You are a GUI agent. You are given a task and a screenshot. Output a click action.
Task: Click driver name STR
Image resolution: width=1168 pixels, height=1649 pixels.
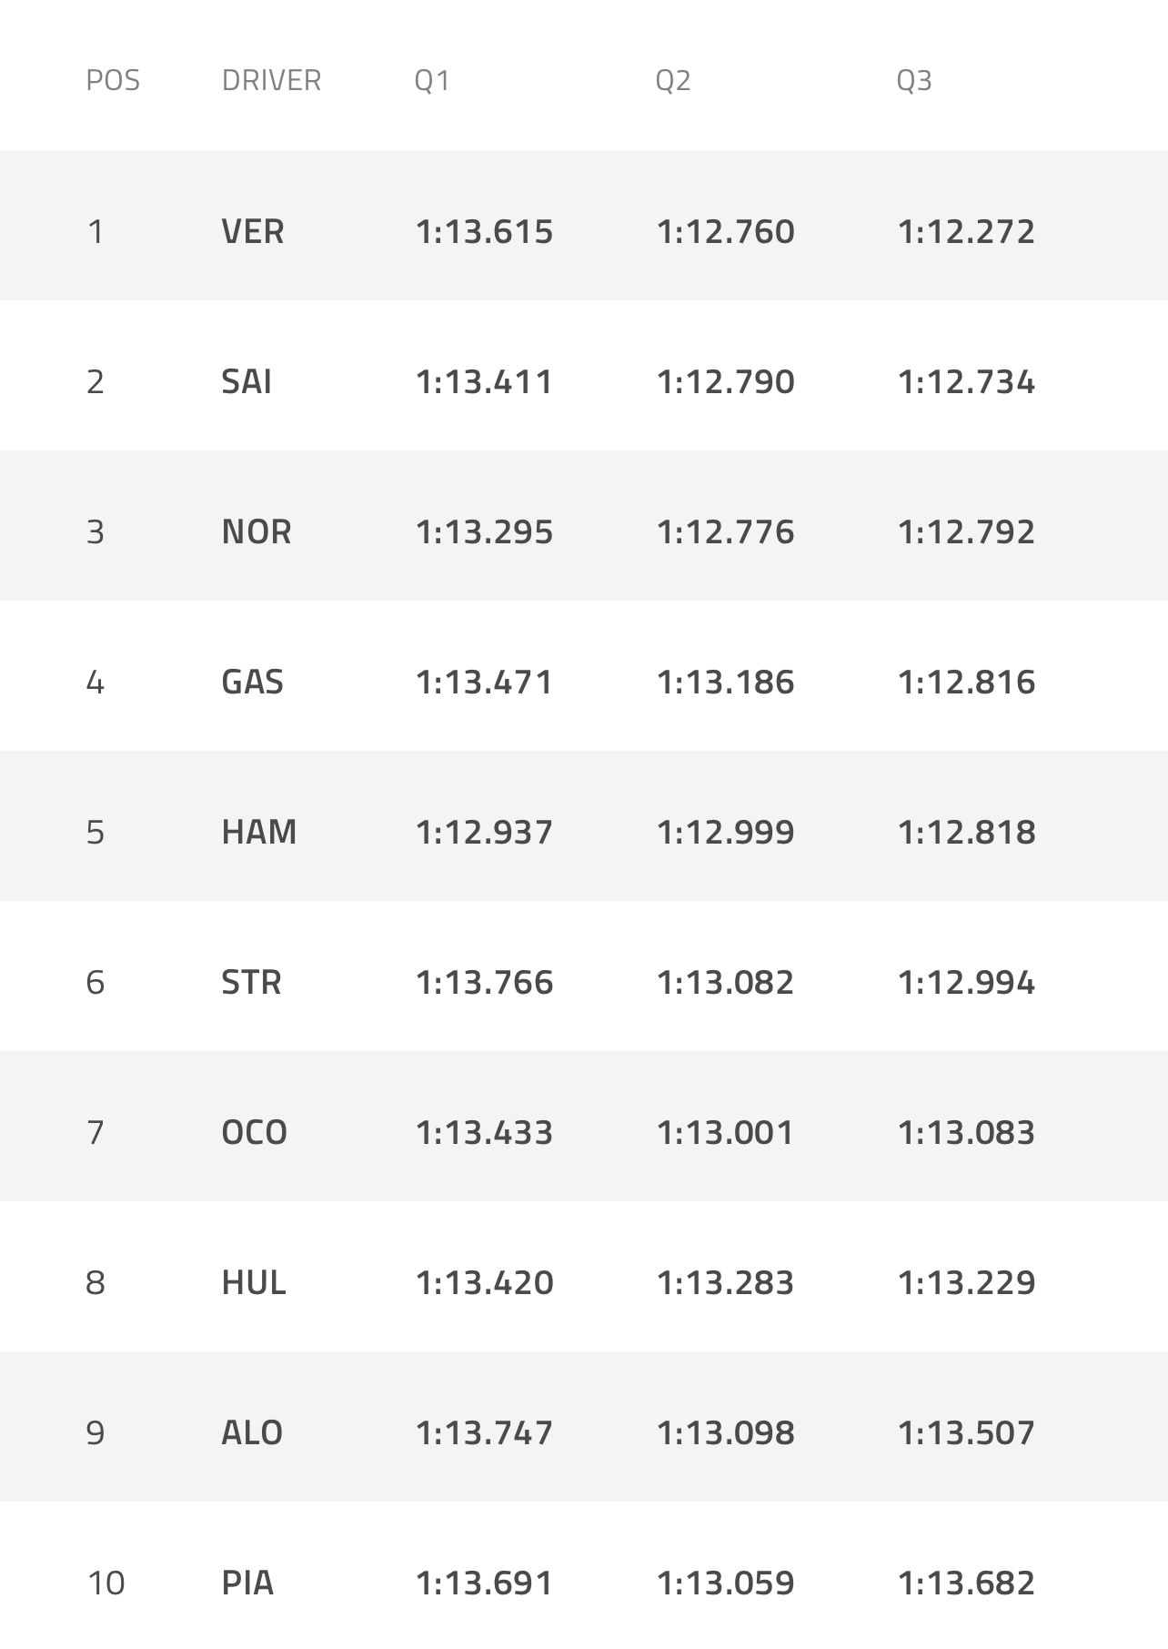pos(251,983)
